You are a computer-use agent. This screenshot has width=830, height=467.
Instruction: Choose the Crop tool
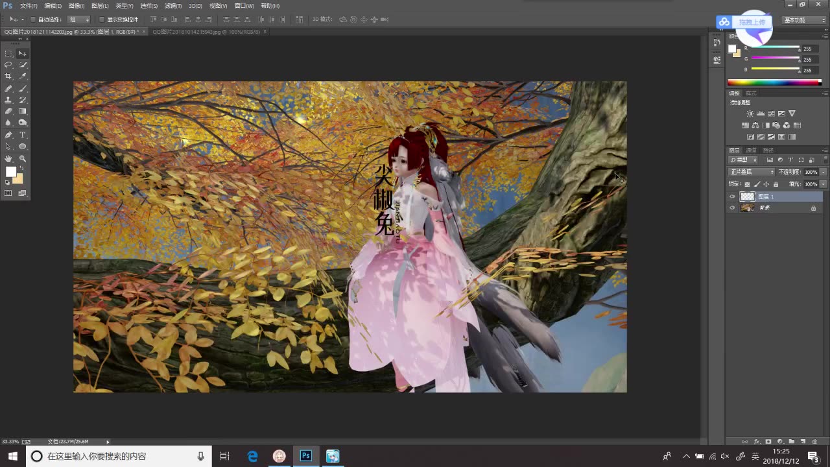[x=8, y=77]
